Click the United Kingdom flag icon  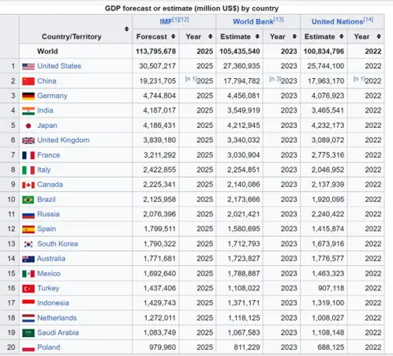coord(28,141)
